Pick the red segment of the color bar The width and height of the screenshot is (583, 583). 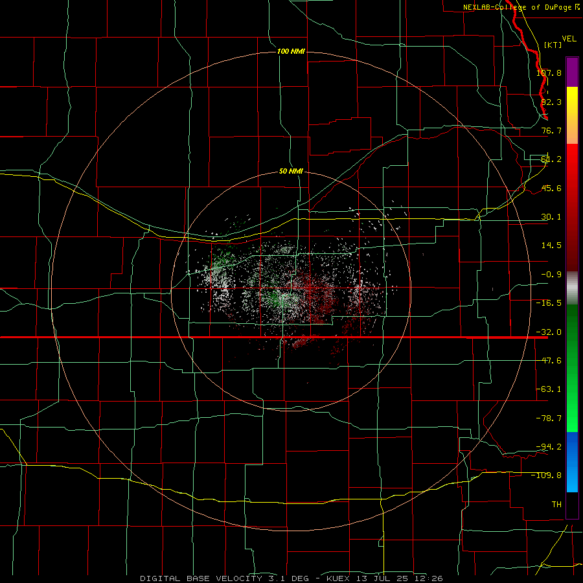(572, 207)
